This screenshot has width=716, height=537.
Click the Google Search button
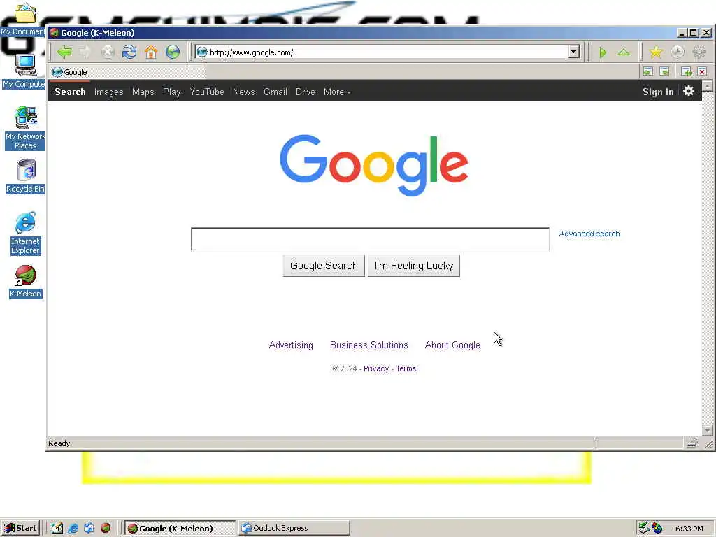click(x=324, y=266)
